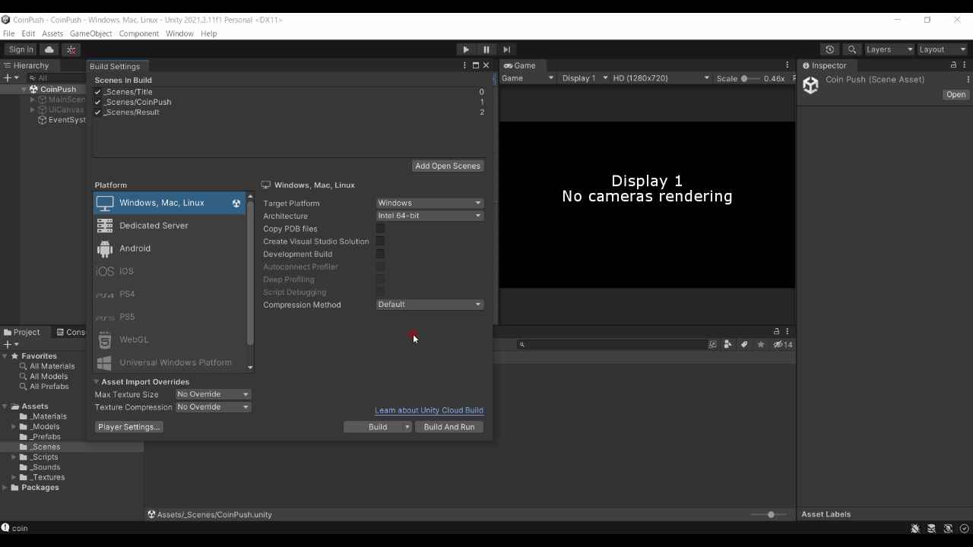Lock the Project panel
This screenshot has height=547, width=973.
776,332
